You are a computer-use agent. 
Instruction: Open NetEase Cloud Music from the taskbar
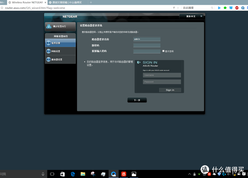pyautogui.click(x=124, y=174)
